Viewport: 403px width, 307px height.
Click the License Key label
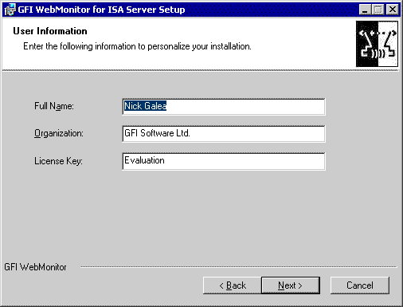click(58, 161)
